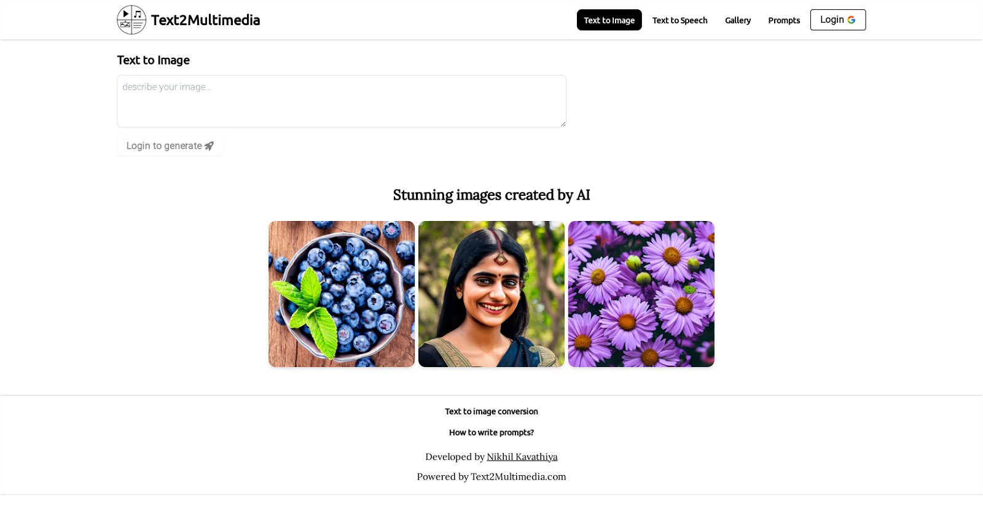Image resolution: width=983 pixels, height=512 pixels.
Task: Open the Prompts page
Action: pos(784,20)
